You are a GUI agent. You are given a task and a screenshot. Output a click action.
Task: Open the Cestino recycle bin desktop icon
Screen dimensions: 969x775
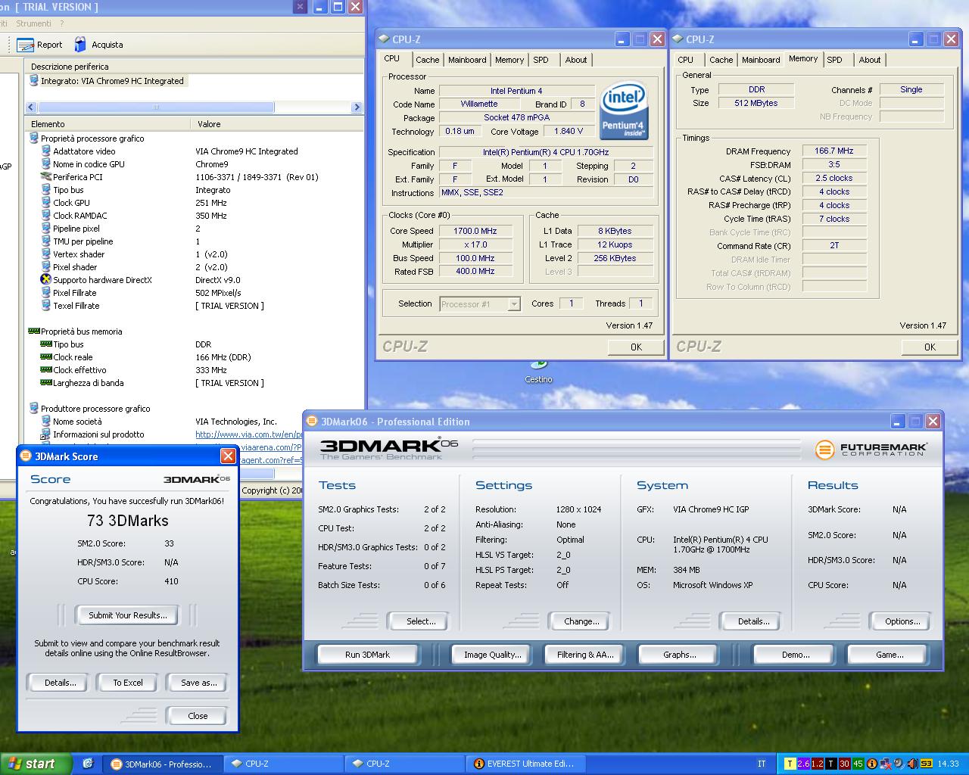click(x=538, y=366)
